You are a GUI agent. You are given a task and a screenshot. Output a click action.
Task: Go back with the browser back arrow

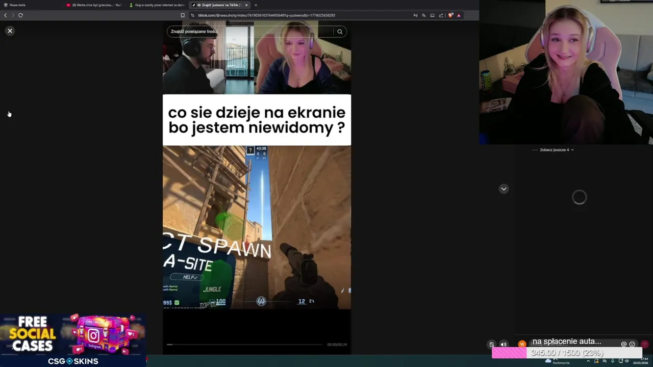pyautogui.click(x=6, y=15)
